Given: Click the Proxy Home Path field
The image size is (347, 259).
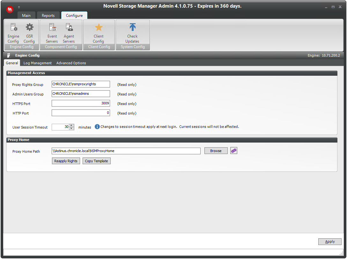Looking at the screenshot, I should click(126, 151).
